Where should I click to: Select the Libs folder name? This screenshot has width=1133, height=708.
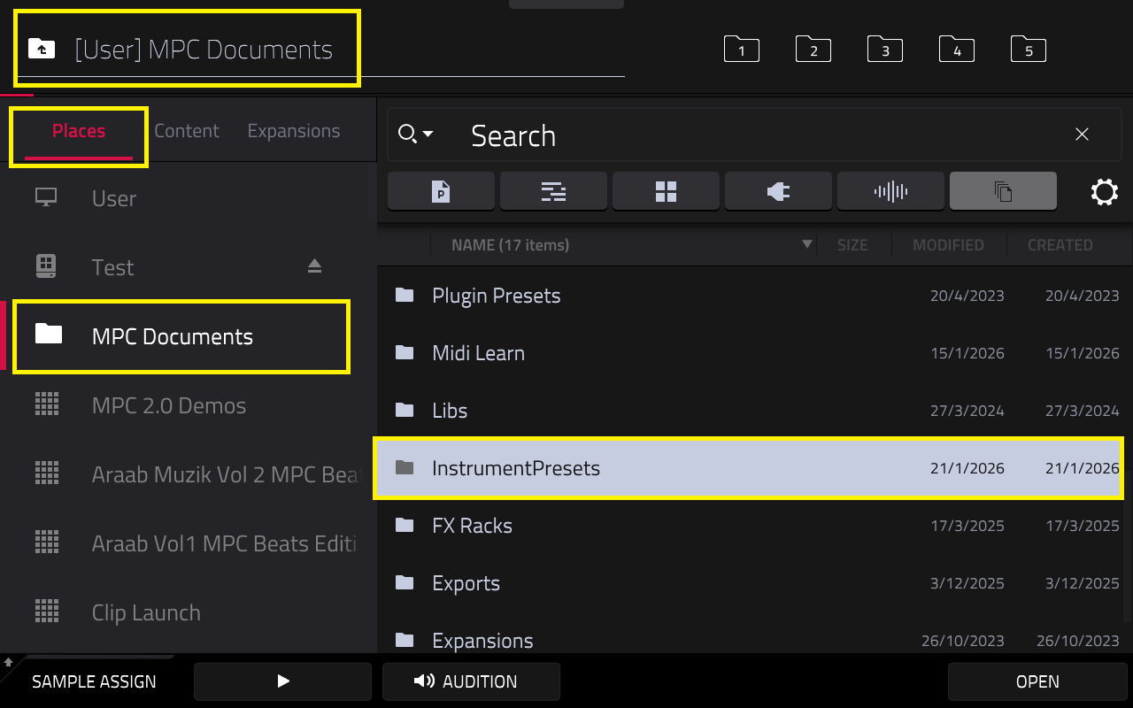point(450,411)
